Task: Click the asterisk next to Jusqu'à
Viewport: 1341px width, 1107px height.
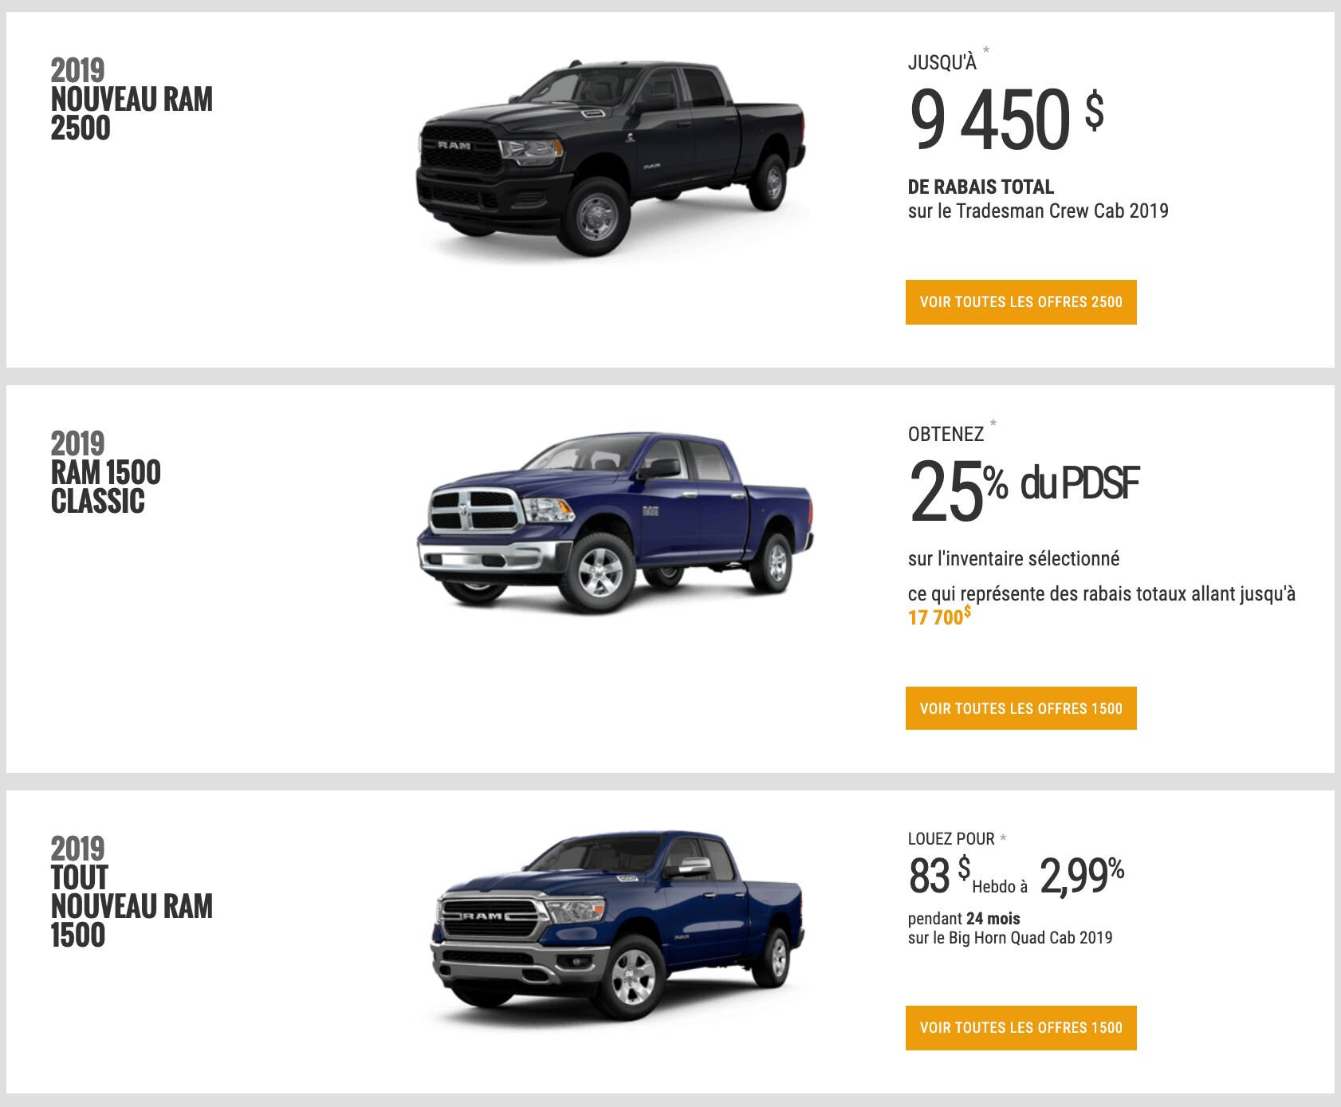Action: 986,50
